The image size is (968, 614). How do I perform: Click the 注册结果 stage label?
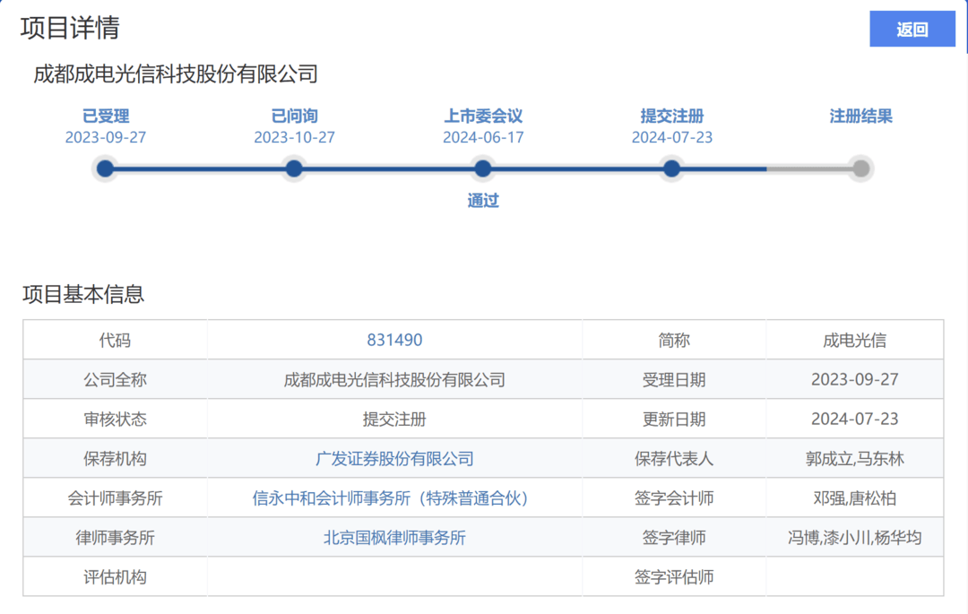860,116
